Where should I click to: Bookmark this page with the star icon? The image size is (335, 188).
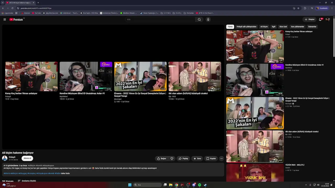coord(298,8)
